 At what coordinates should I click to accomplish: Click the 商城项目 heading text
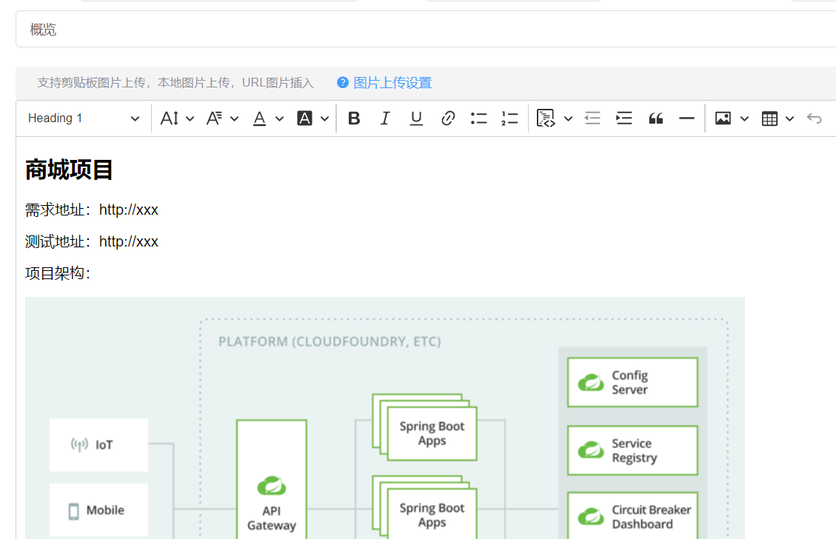(69, 170)
